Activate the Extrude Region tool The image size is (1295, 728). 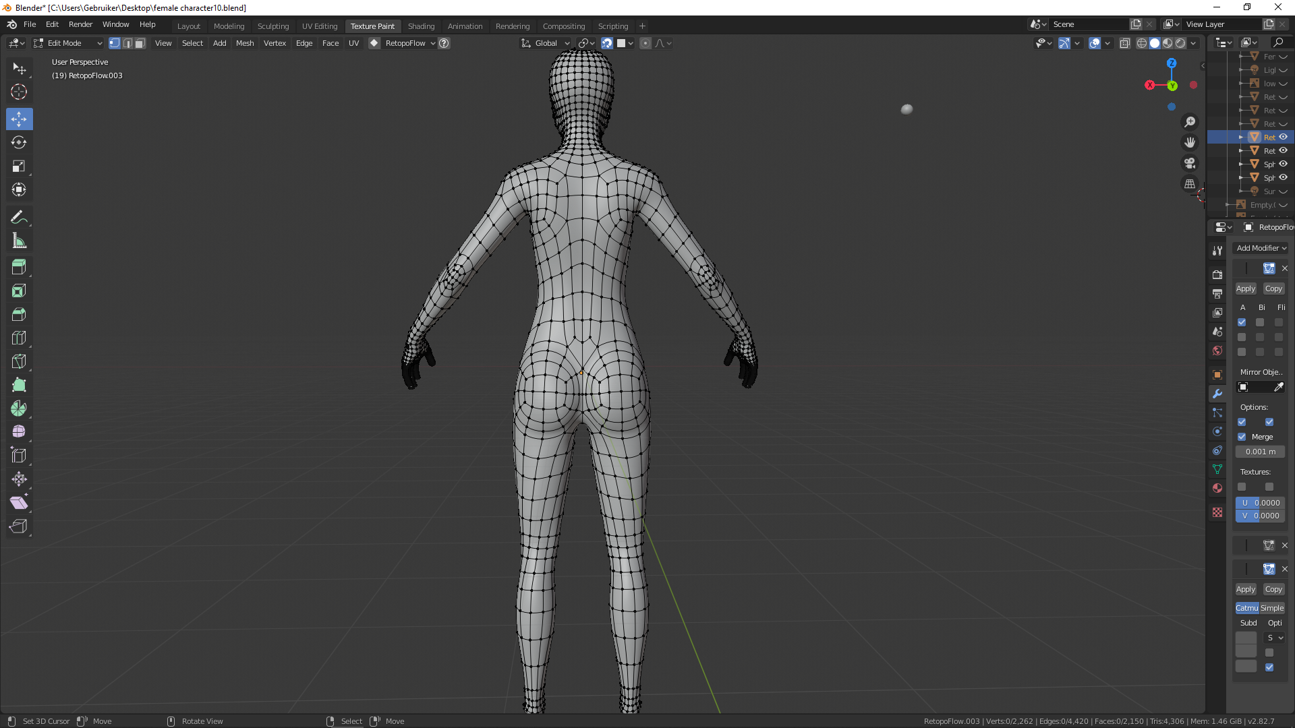19,267
